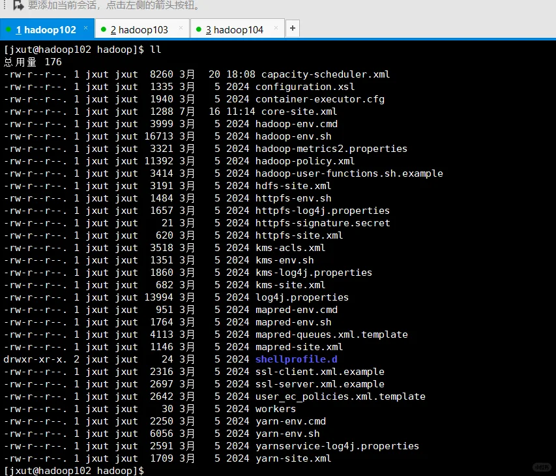Image resolution: width=556 pixels, height=476 pixels.
Task: Click the empty prompt on the last terminal line
Action: 74,471
